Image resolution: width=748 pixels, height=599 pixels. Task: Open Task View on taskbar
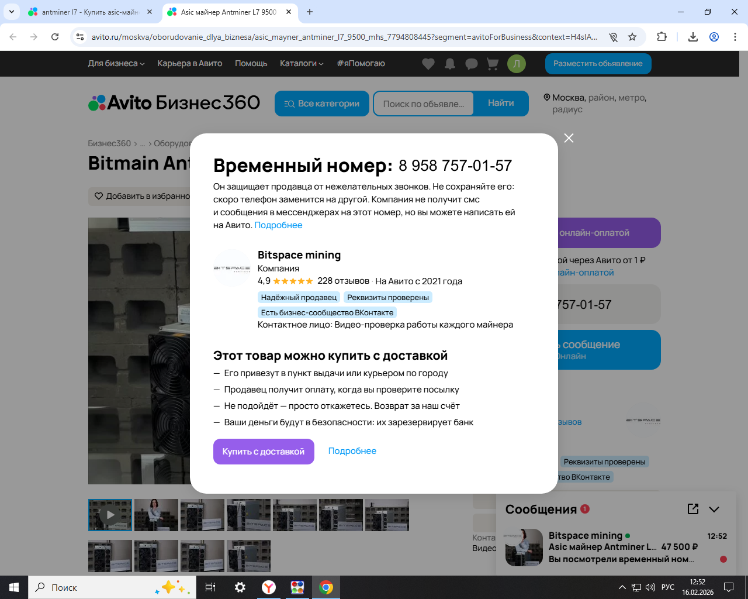[x=210, y=587]
